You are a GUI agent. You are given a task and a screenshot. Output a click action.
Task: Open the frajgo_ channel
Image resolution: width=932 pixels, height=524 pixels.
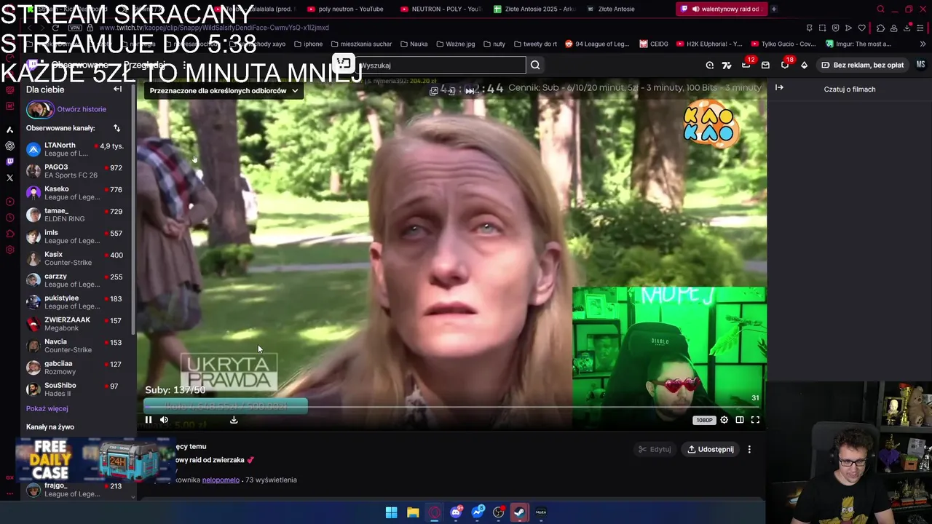coord(75,490)
